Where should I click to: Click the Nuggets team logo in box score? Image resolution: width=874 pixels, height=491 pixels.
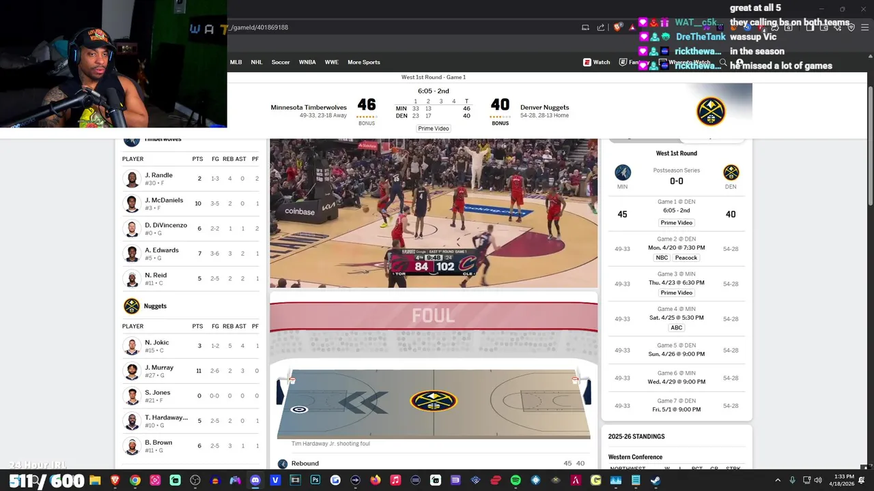[x=131, y=306]
